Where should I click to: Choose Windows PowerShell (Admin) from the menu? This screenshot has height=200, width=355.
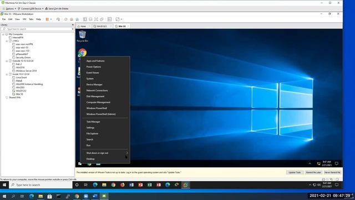[101, 114]
